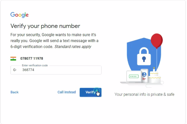Click the India flag icon
The width and height of the screenshot is (187, 124).
(13, 59)
